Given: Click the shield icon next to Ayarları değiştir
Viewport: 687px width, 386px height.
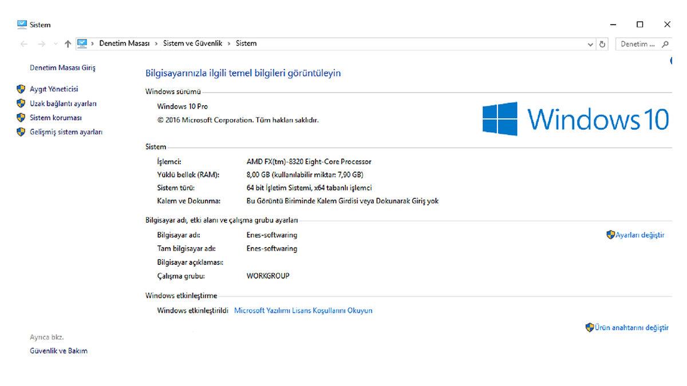Looking at the screenshot, I should click(610, 234).
